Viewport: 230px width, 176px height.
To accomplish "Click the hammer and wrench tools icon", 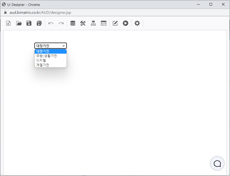I will [83, 23].
